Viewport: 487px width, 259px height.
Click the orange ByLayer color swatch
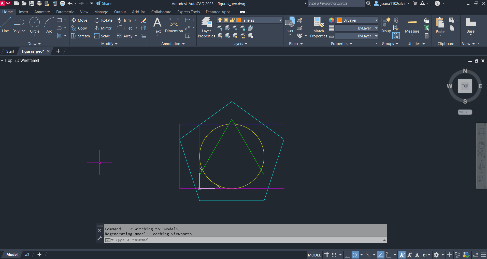(x=340, y=20)
